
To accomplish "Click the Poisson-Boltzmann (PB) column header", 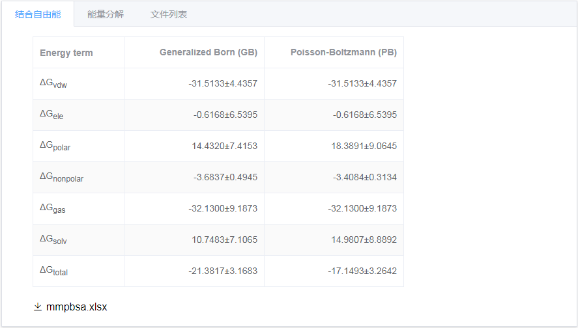I will click(343, 52).
